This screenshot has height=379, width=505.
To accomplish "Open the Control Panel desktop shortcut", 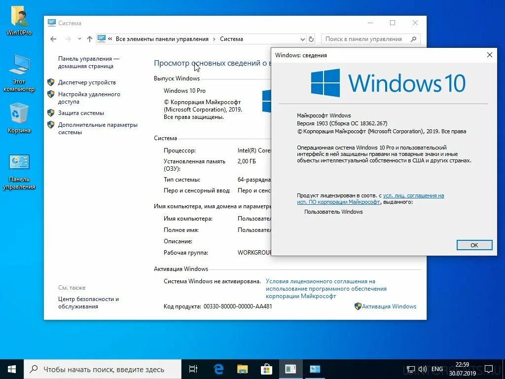I will coord(19,172).
